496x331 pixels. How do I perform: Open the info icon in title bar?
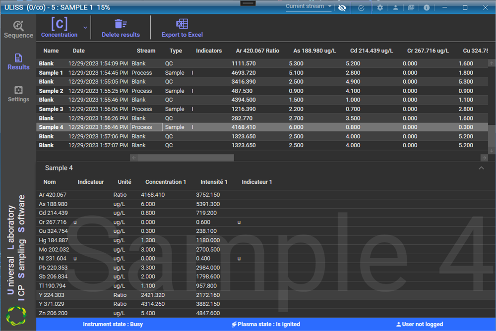tap(427, 7)
